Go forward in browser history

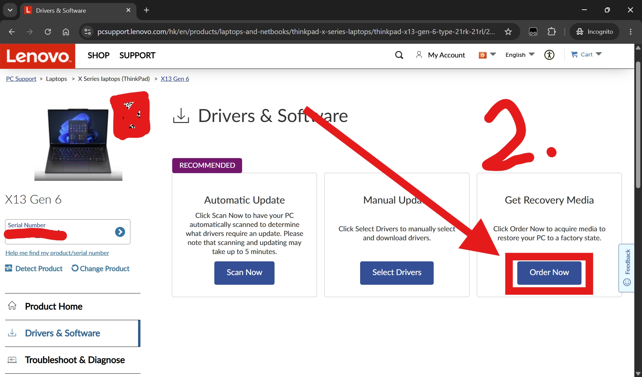[x=30, y=32]
